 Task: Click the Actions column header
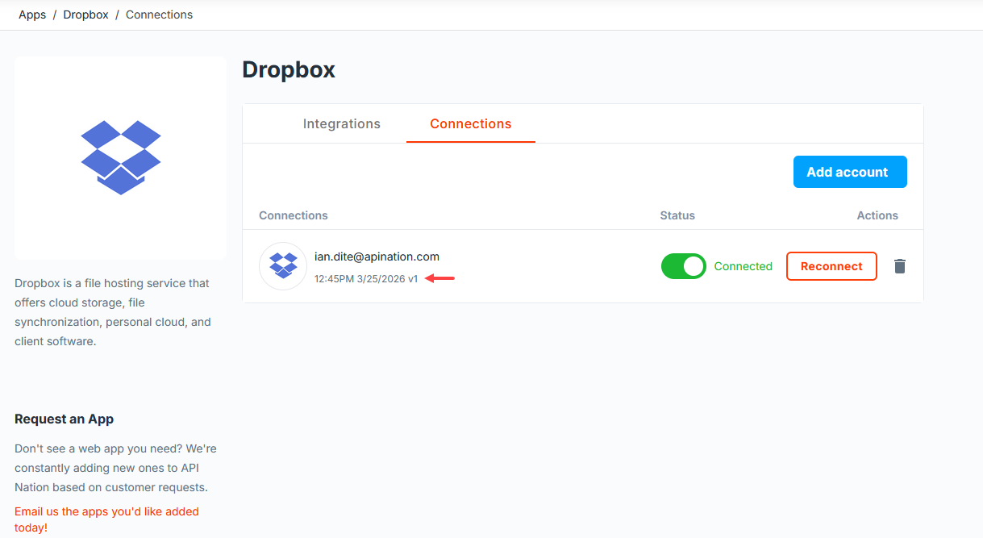[877, 215]
